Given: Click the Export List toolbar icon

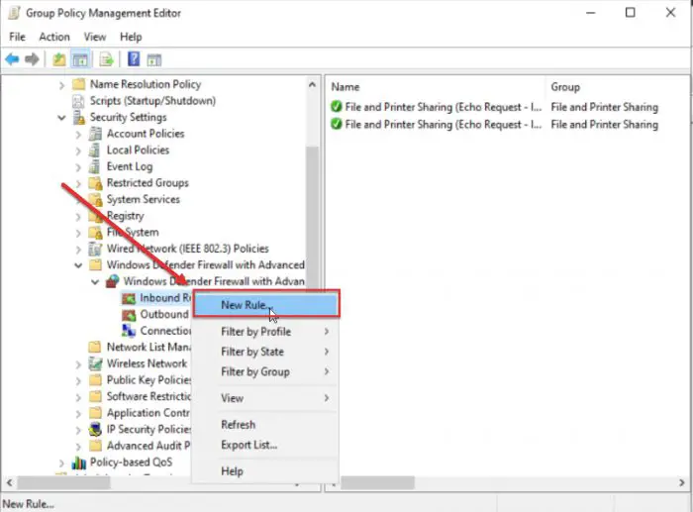Looking at the screenshot, I should pyautogui.click(x=107, y=58).
